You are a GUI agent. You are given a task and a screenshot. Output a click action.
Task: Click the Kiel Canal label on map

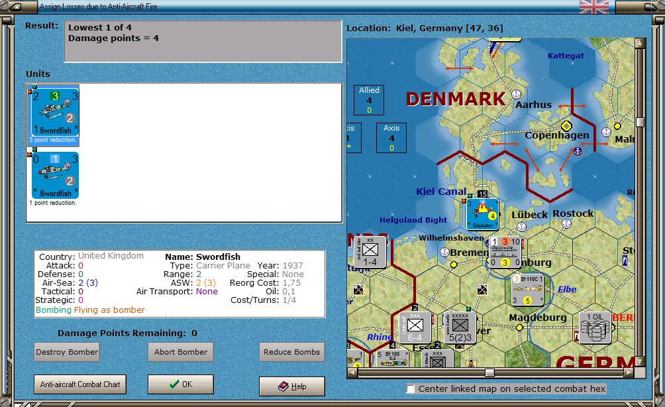(441, 192)
